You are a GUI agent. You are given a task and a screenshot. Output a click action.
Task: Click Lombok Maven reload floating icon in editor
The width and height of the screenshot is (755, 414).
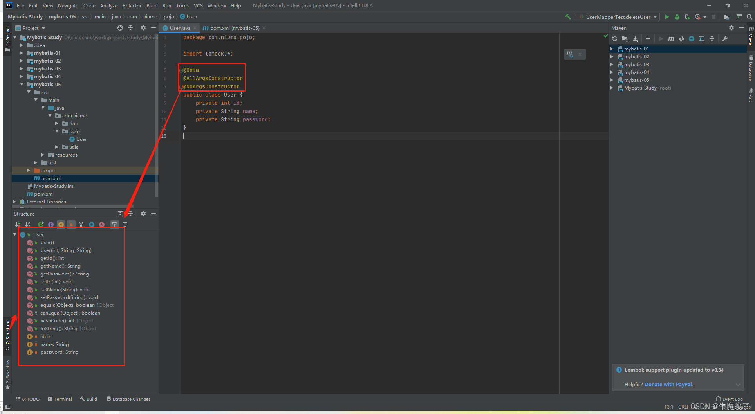570,54
